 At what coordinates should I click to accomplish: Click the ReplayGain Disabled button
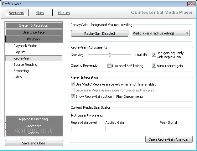click(100, 34)
